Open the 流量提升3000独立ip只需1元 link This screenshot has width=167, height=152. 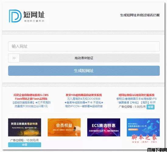pyautogui.click(x=31, y=106)
